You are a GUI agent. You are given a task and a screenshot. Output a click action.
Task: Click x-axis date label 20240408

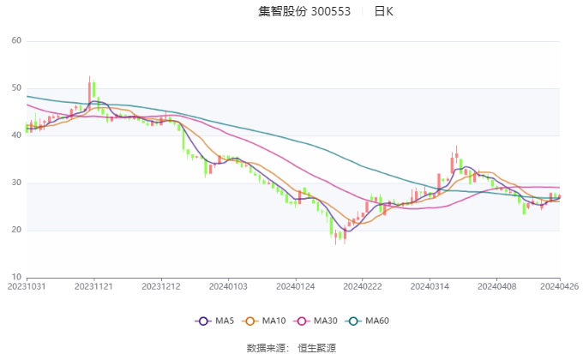coord(497,286)
